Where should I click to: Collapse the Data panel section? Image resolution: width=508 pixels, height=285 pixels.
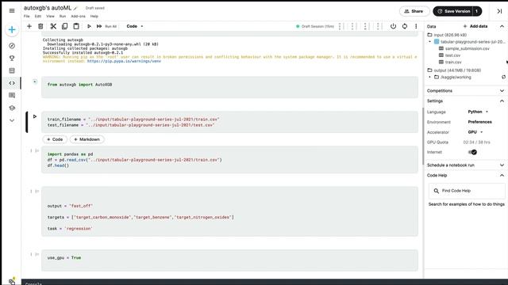tap(502, 26)
